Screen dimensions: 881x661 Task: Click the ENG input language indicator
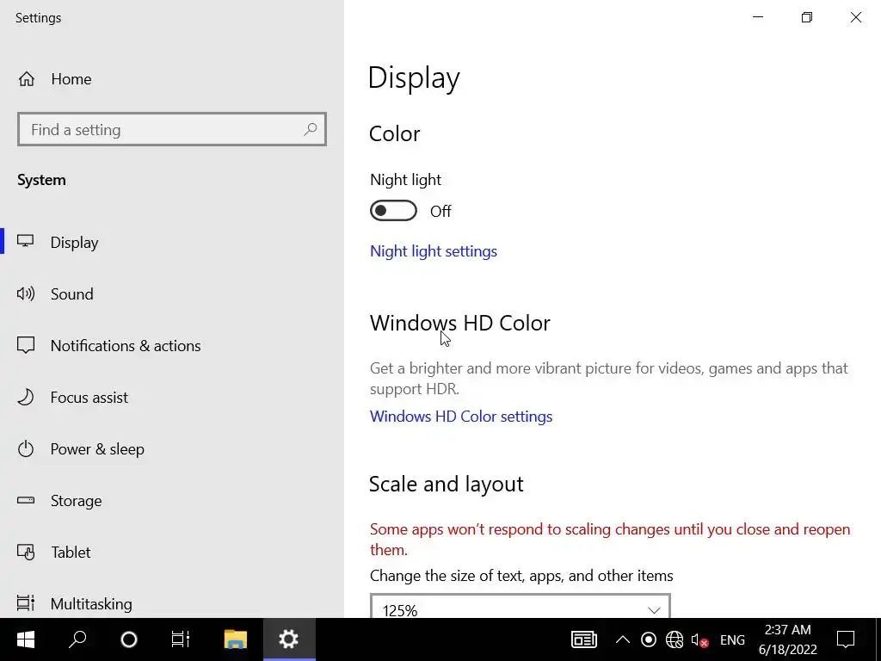(x=732, y=639)
